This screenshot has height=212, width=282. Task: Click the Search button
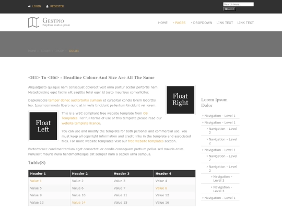(229, 9)
